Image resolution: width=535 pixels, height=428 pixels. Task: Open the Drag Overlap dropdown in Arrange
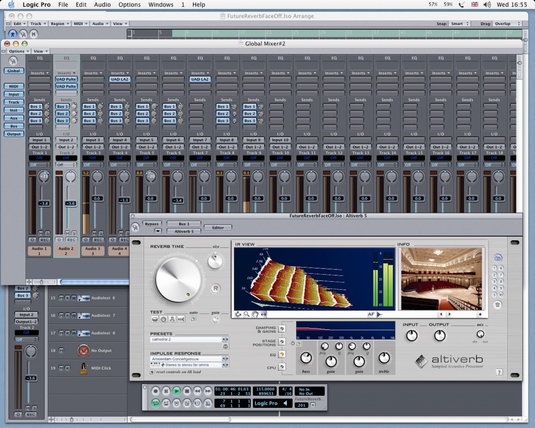pos(508,24)
